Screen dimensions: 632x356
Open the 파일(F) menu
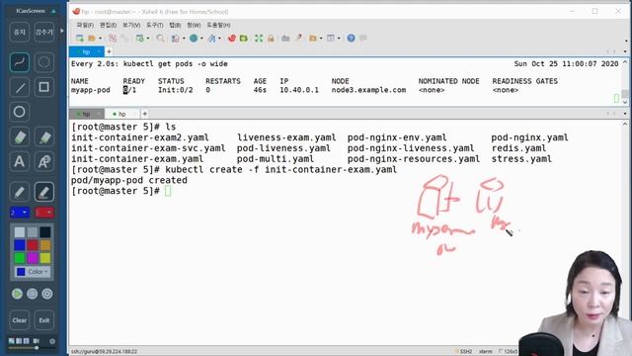[85, 25]
